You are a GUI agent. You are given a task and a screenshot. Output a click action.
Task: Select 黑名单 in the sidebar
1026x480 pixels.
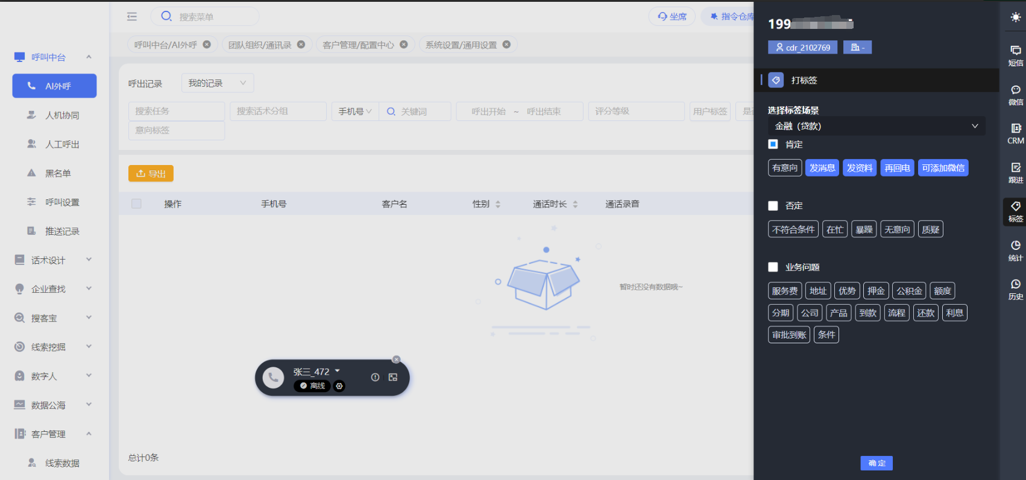pyautogui.click(x=58, y=173)
